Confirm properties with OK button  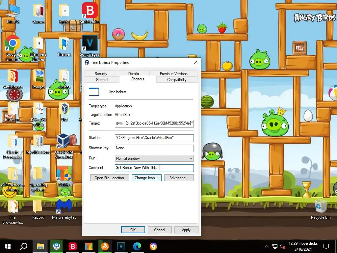point(133,230)
